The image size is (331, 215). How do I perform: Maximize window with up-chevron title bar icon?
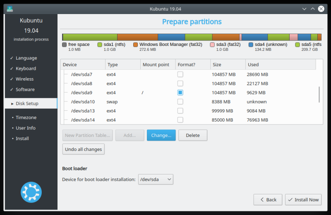tap(313, 9)
